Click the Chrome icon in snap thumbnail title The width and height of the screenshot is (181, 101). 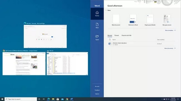tap(4, 50)
